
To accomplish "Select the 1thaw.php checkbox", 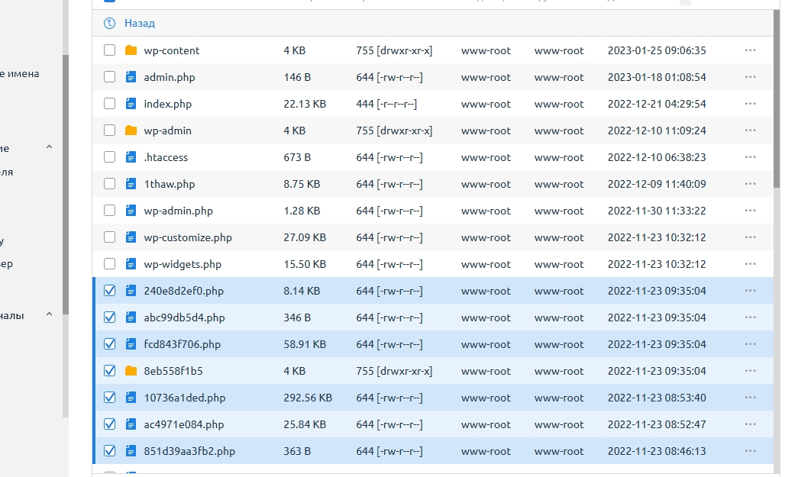I will click(x=109, y=184).
